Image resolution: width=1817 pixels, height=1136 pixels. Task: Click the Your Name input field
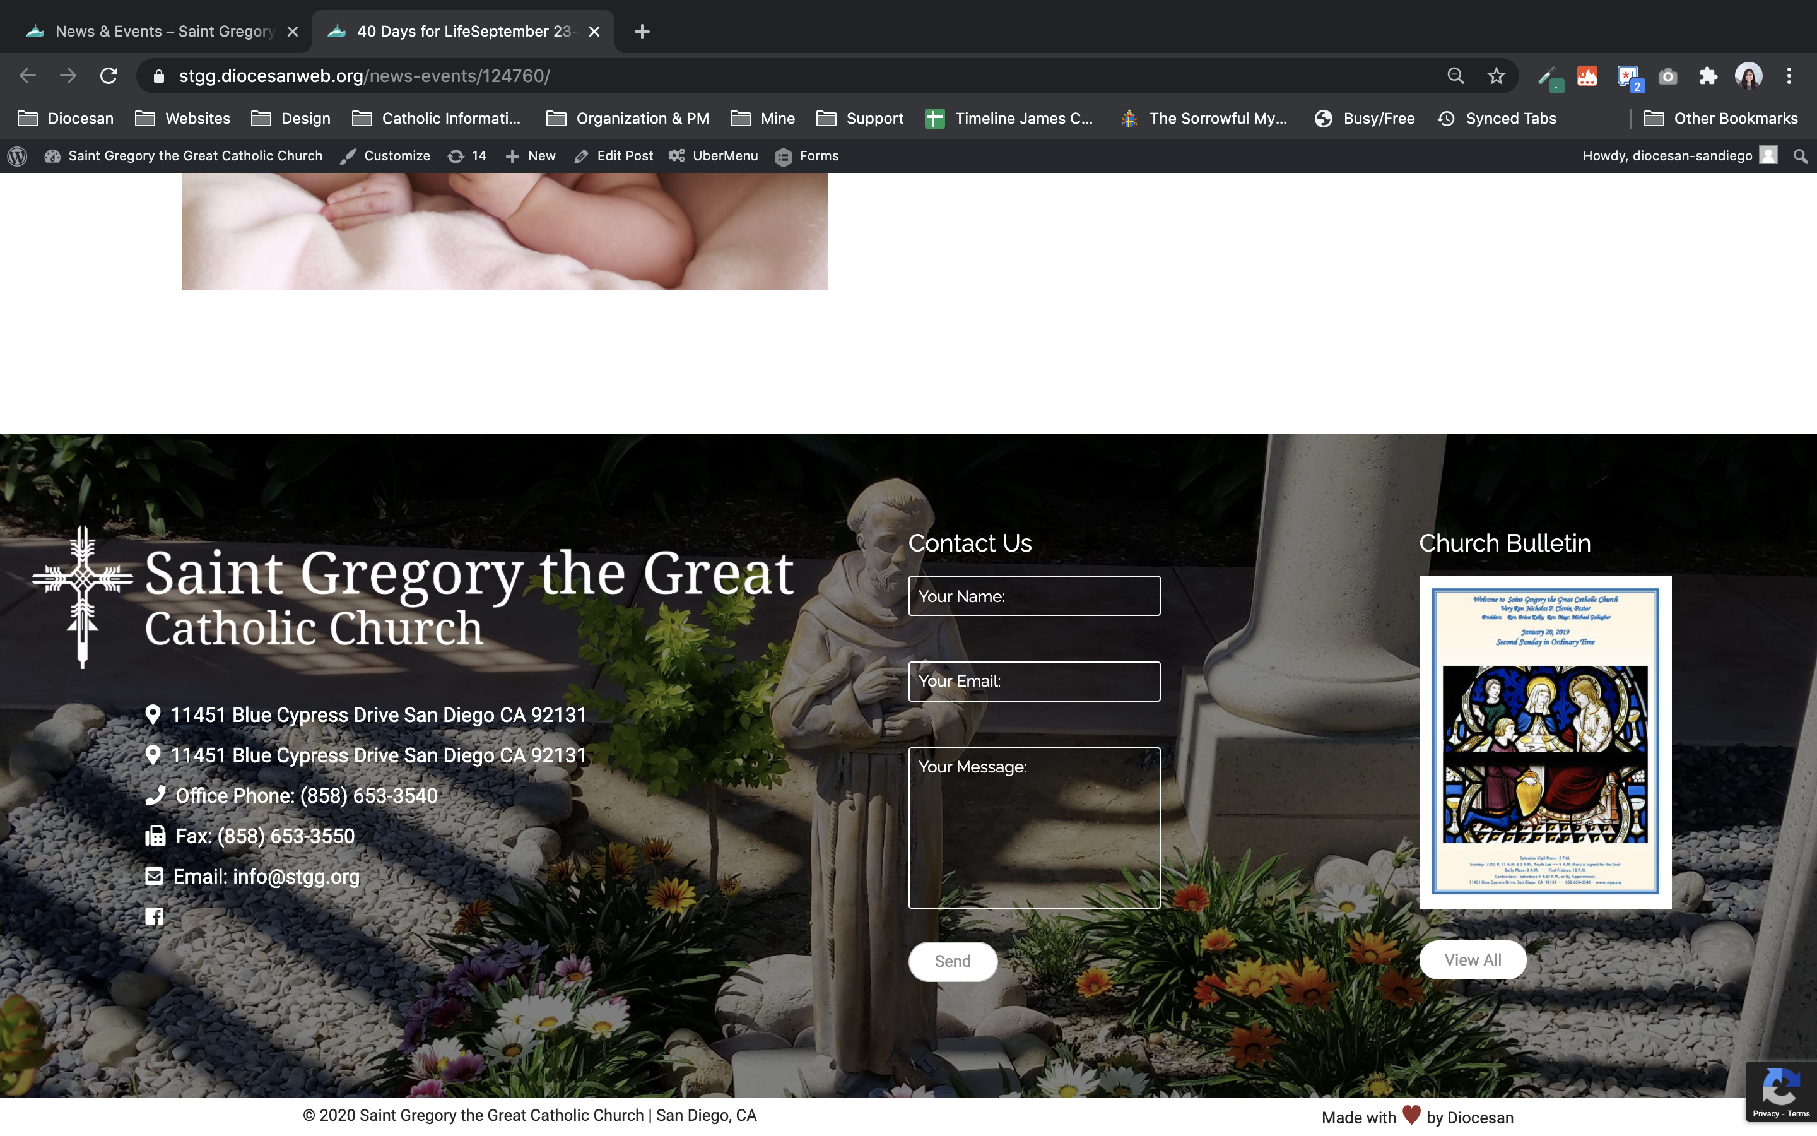coord(1033,596)
